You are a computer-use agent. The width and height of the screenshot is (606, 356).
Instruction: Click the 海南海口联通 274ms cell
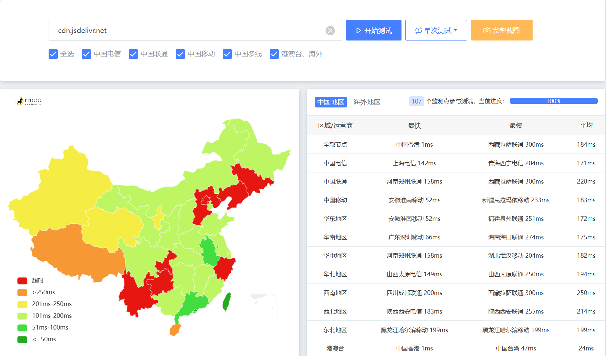516,237
